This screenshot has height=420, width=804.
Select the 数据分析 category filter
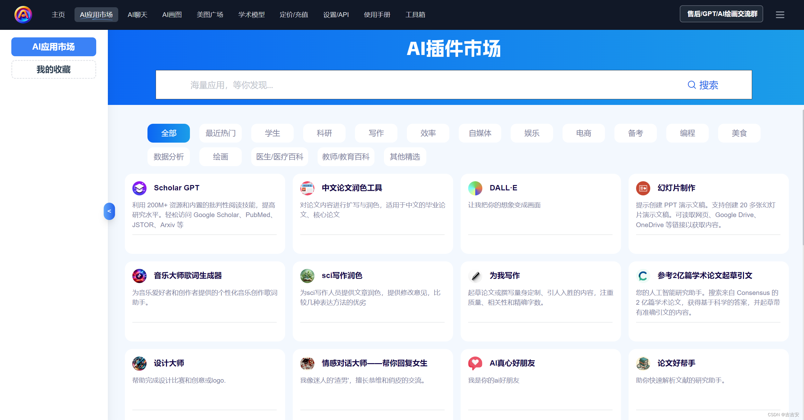pos(169,157)
